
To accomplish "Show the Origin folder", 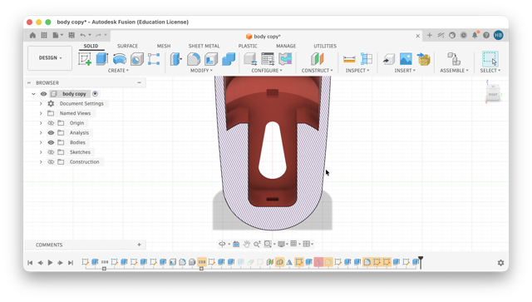I will [x=51, y=123].
